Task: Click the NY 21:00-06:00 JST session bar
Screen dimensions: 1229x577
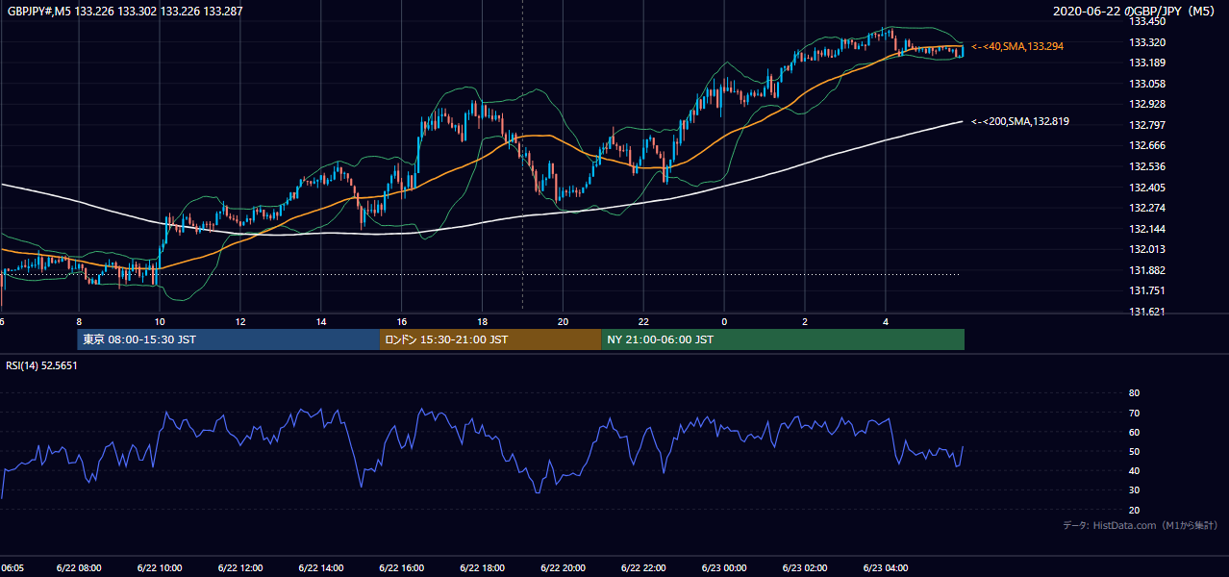Action: (x=783, y=339)
